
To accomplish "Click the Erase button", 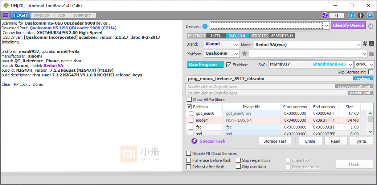I will tap(310, 141).
